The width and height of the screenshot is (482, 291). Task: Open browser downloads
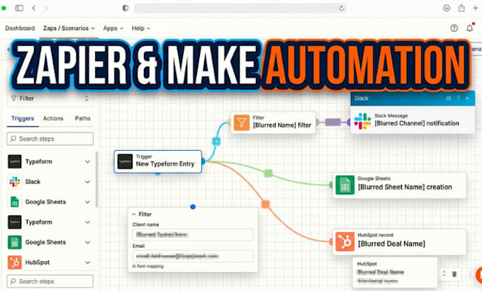coord(447,8)
